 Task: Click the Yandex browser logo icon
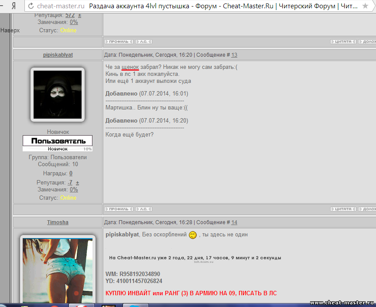coord(14,6)
